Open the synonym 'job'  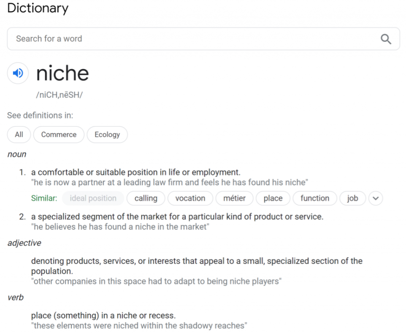pos(353,198)
